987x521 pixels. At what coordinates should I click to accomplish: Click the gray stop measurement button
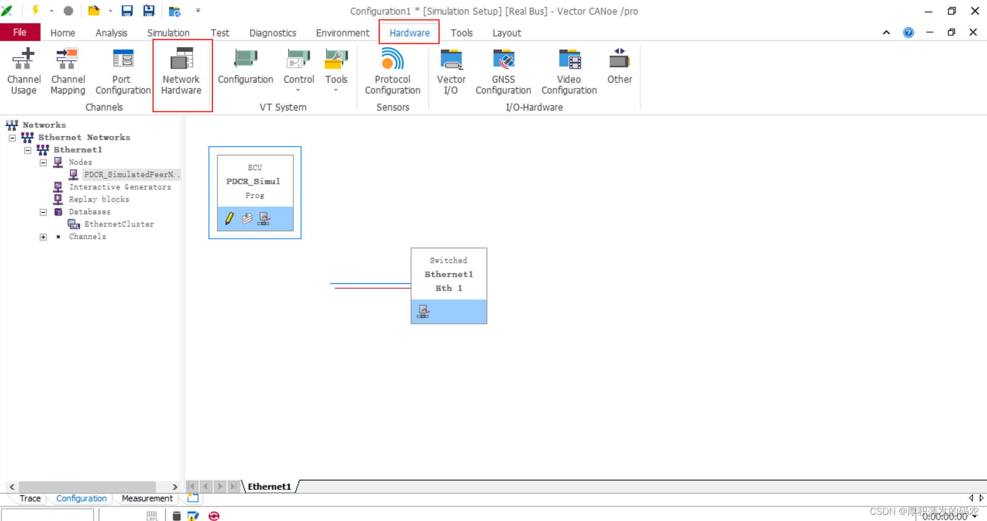tap(68, 11)
